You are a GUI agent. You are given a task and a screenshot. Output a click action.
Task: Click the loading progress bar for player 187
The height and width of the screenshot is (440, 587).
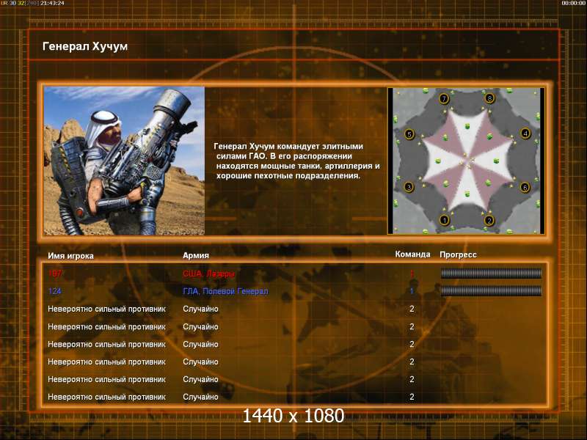point(491,274)
